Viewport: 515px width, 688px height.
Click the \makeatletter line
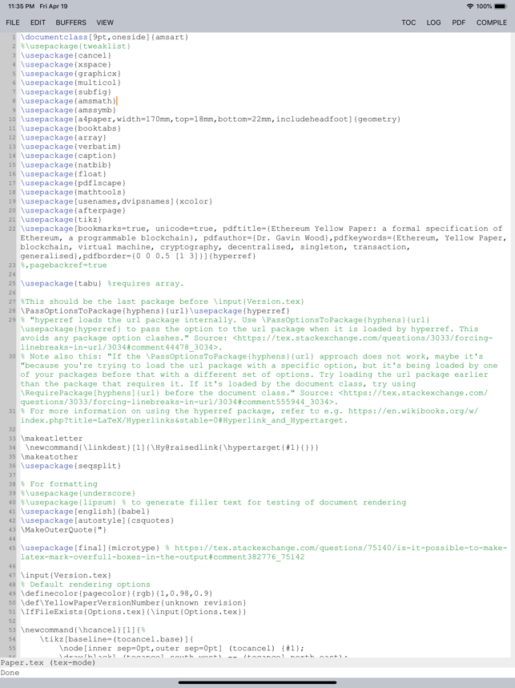51,439
